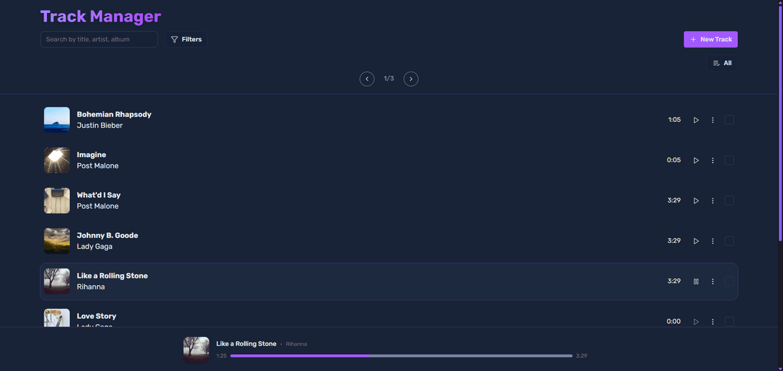
Task: Play the Imagine track
Action: [696, 160]
